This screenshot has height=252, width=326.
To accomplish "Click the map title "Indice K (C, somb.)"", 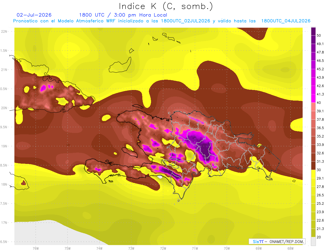I will tap(166, 6).
